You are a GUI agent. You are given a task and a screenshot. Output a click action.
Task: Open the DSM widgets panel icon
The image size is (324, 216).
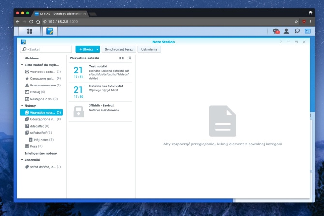pyautogui.click(x=308, y=31)
